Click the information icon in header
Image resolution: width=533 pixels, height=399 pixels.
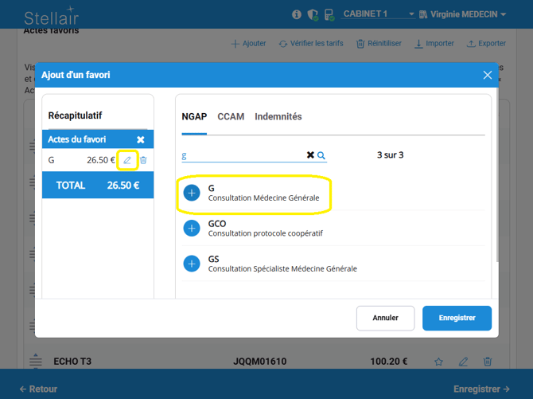[297, 14]
